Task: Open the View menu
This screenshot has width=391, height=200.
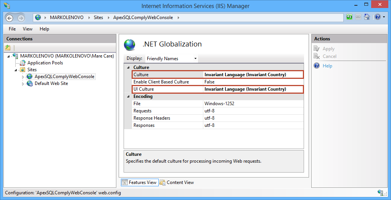Action: tap(28, 29)
